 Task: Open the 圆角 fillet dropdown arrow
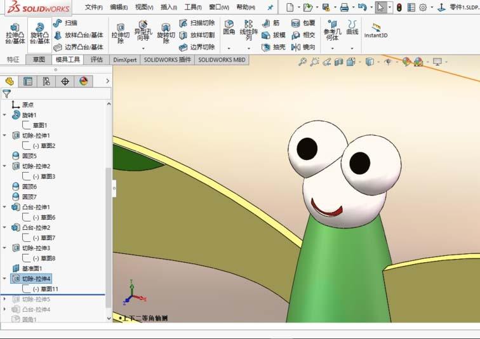(229, 48)
